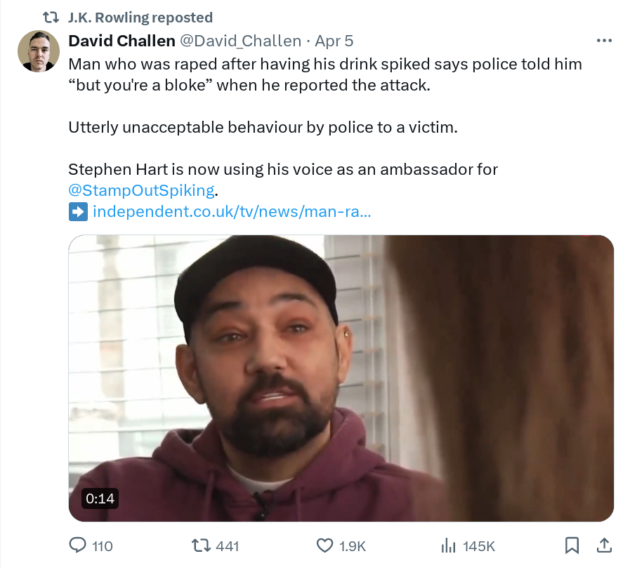The height and width of the screenshot is (568, 630).
Task: Click the 110 replies count
Action: click(x=103, y=546)
